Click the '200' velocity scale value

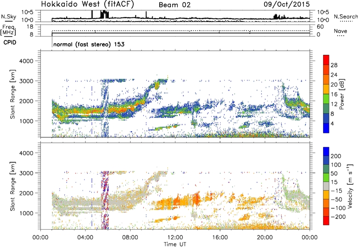tap(336, 156)
